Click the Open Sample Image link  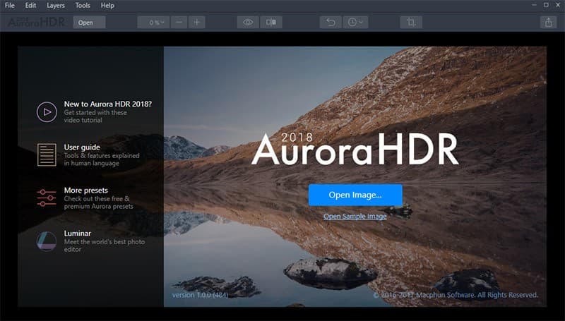[x=355, y=217]
